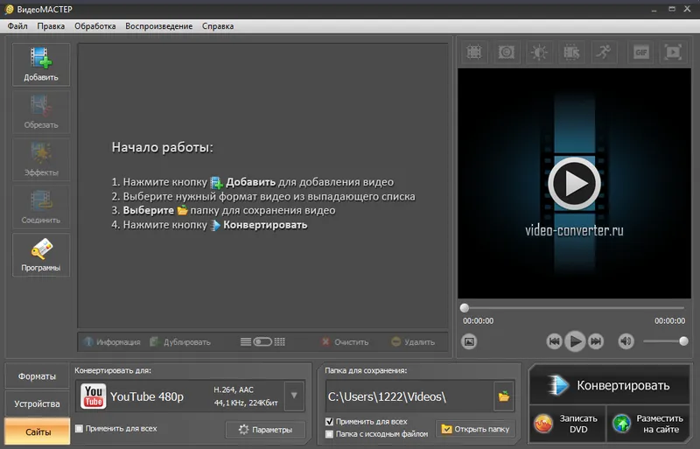Click the YouTube 480p format selector
This screenshot has height=449, width=700.
[x=181, y=396]
